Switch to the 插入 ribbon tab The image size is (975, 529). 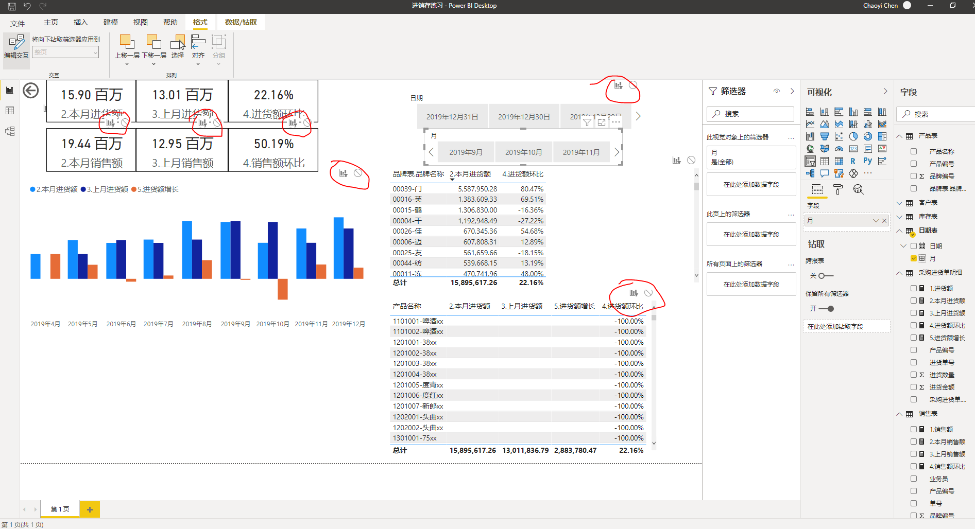click(81, 22)
